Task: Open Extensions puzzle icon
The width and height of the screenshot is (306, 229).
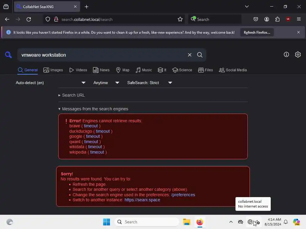Action: click(x=277, y=19)
